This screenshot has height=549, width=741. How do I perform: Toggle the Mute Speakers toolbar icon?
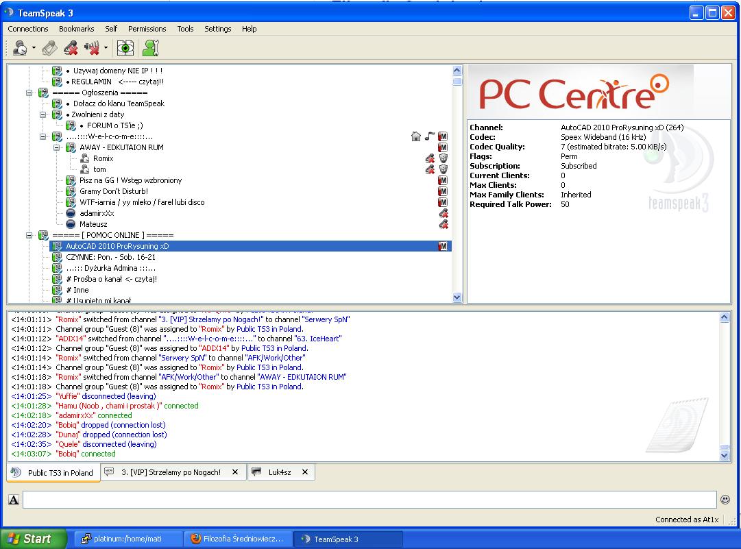(92, 48)
